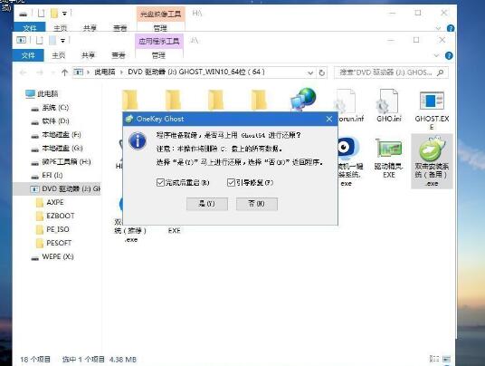
Task: Select the 装机一键装系统.exe eye icon
Action: tap(347, 148)
